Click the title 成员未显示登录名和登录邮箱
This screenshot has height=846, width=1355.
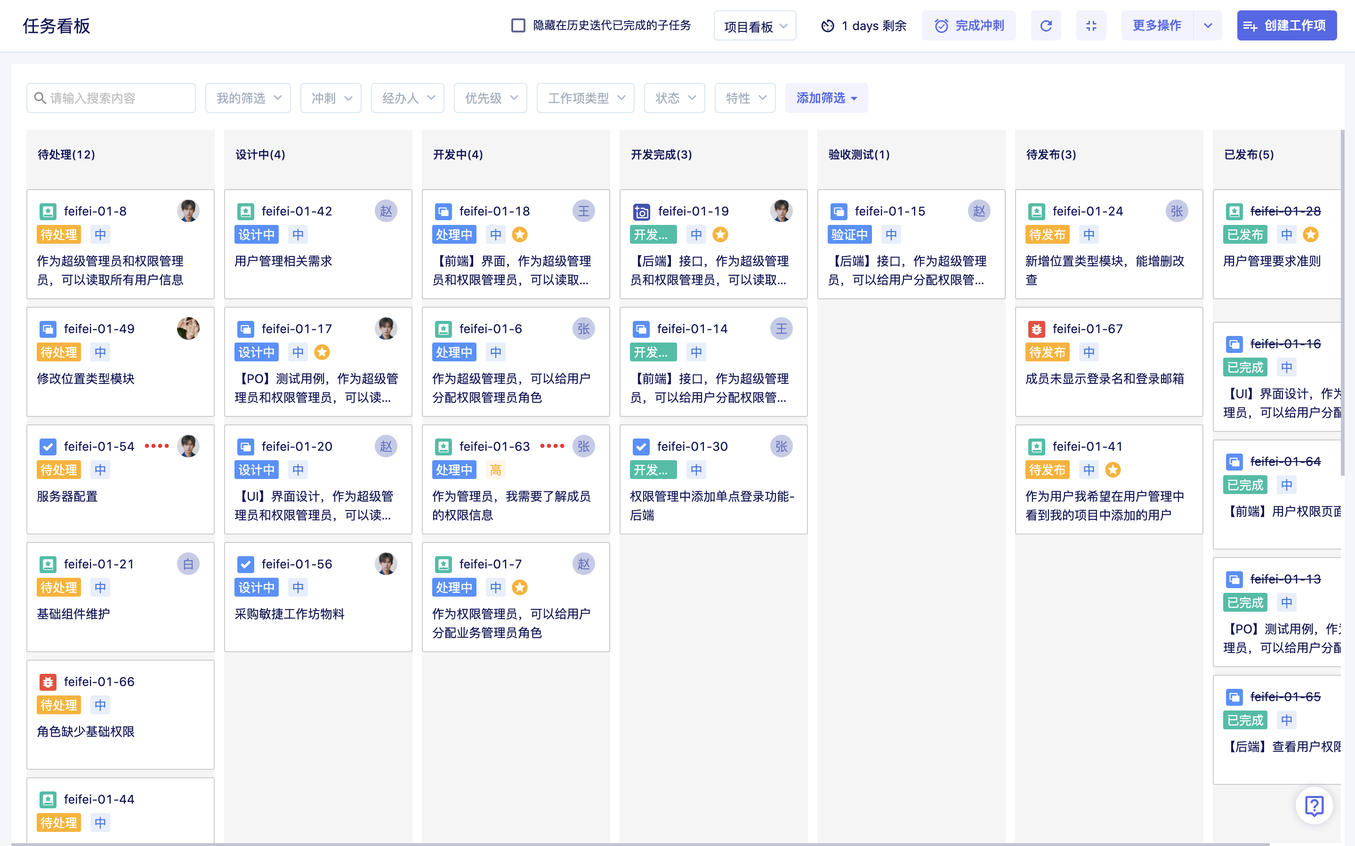1104,379
